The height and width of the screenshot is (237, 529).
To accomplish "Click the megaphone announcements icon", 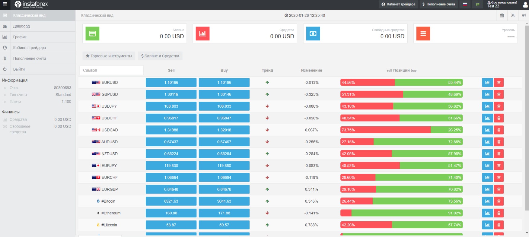I will pyautogui.click(x=524, y=15).
